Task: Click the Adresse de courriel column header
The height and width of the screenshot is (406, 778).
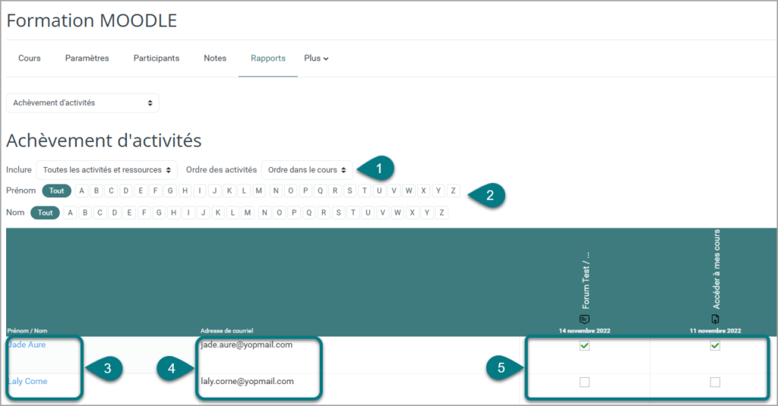Action: (226, 331)
